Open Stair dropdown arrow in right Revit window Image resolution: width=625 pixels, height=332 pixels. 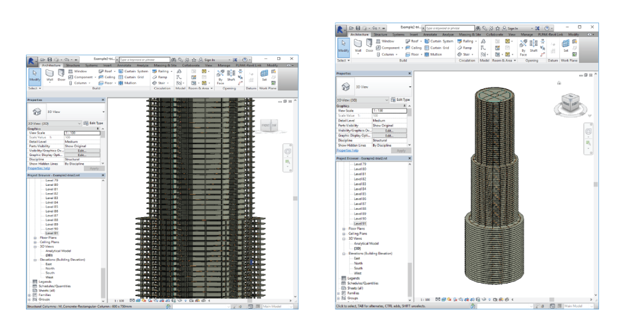point(472,54)
